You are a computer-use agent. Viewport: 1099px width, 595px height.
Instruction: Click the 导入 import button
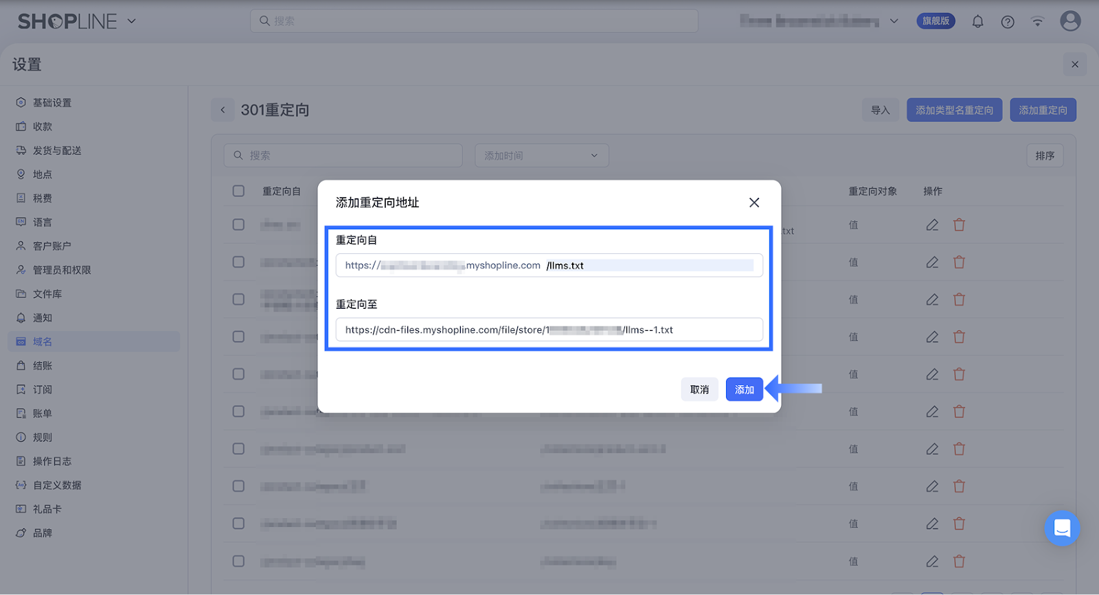pyautogui.click(x=881, y=110)
